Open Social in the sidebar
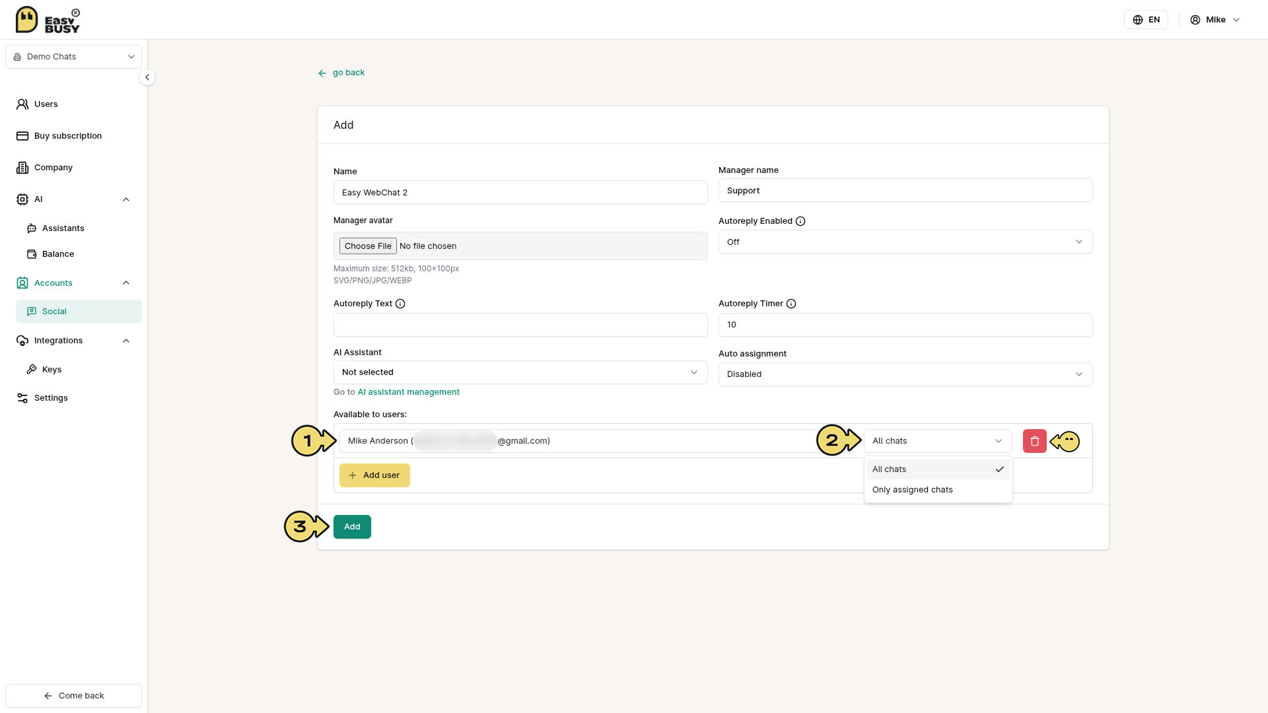 (x=79, y=312)
